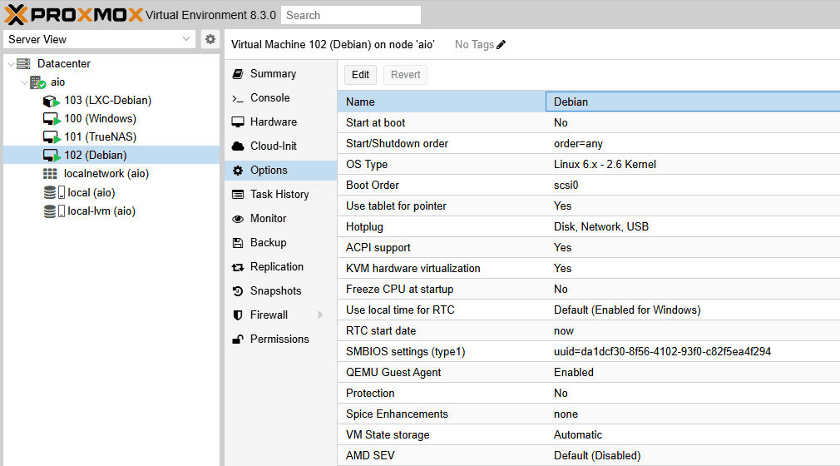Image resolution: width=840 pixels, height=466 pixels.
Task: Click the Hardware monitor icon
Action: [238, 121]
